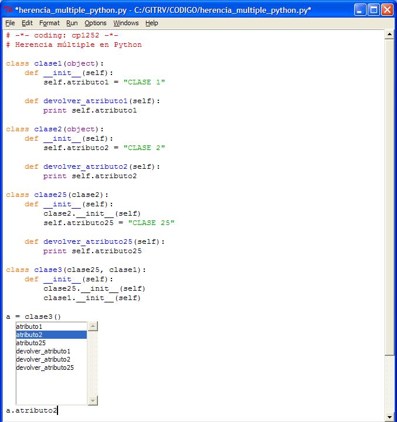The width and height of the screenshot is (397, 422).
Task: Close the herencia_multiple_python.py window
Action: click(x=387, y=10)
